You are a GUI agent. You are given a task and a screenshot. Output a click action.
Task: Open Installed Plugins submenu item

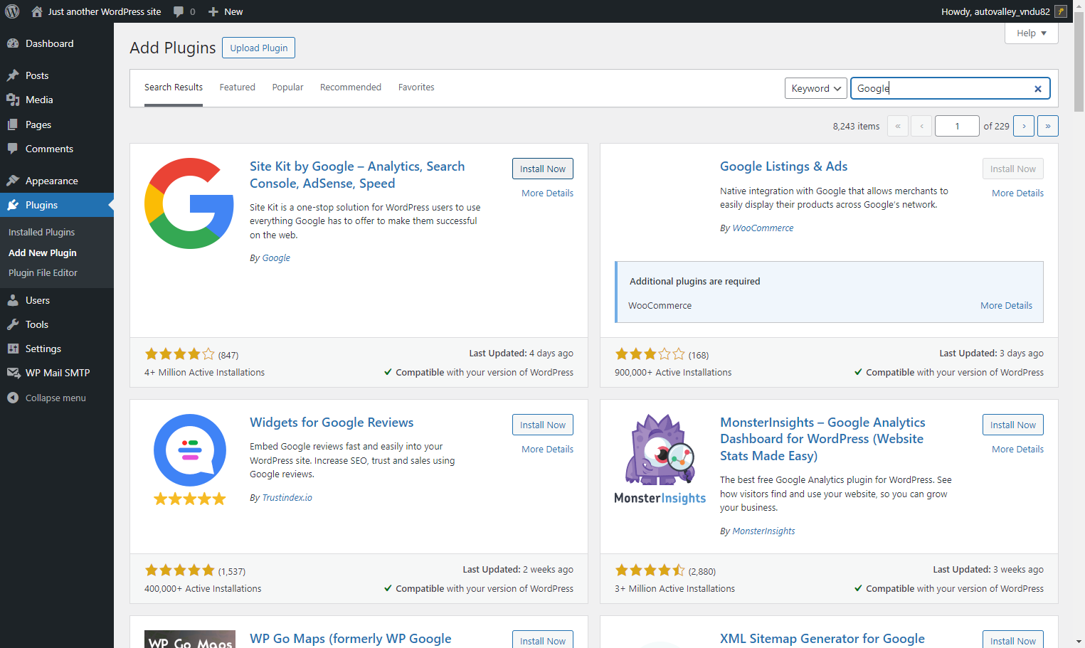click(x=41, y=232)
